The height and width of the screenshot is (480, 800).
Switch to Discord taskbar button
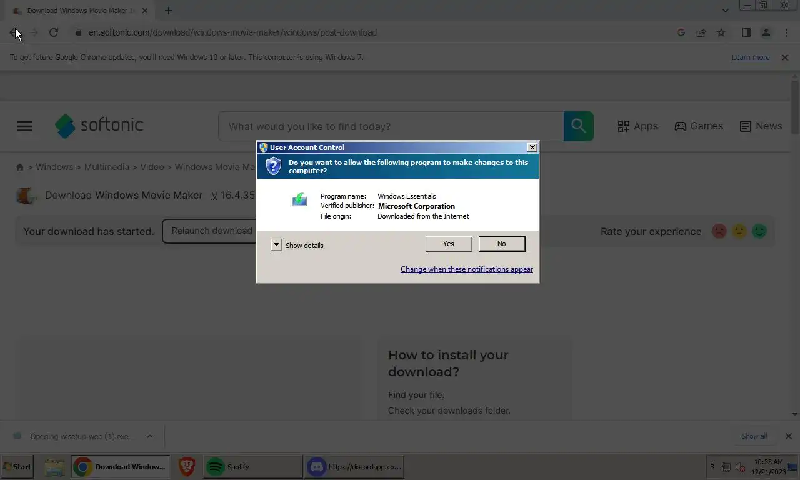point(354,466)
